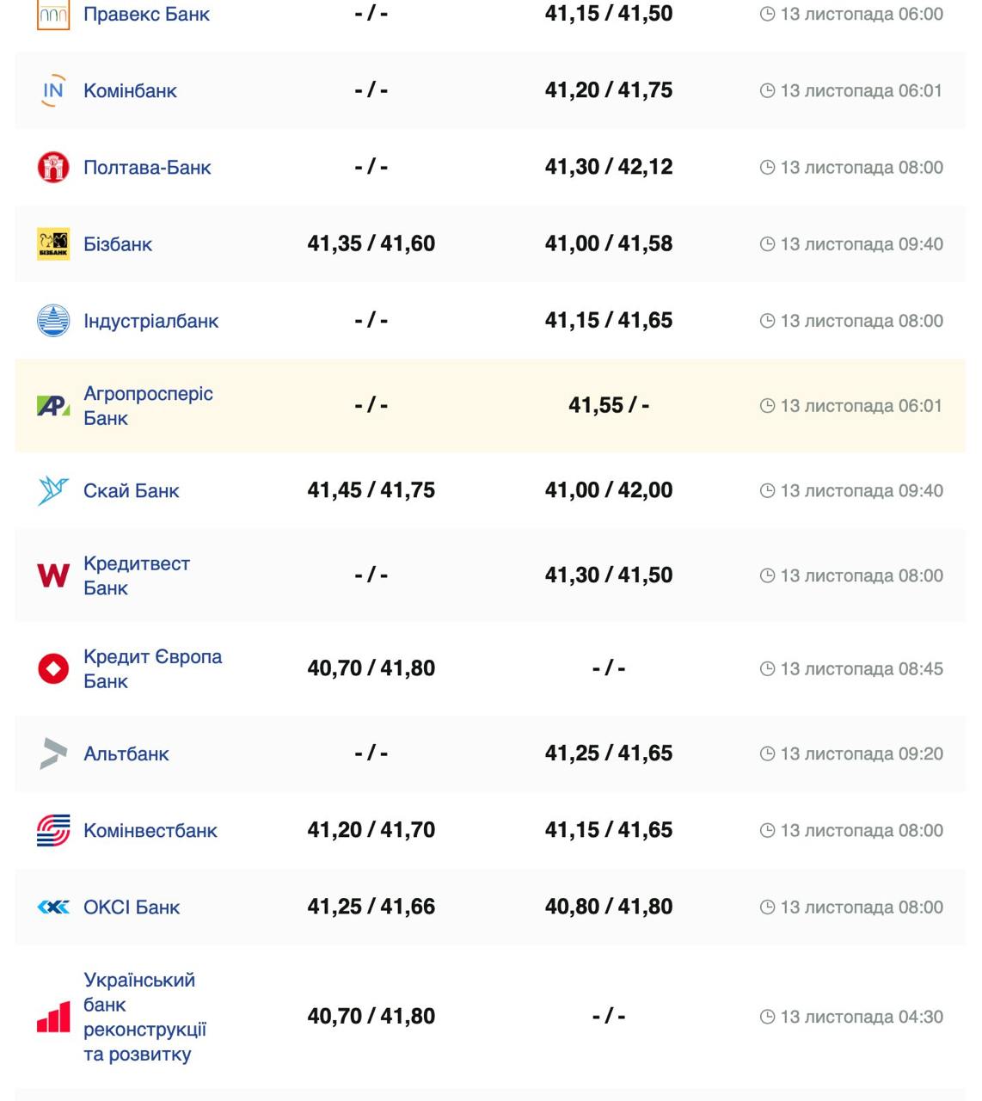Click the ОКСІ Банк logo icon
982x1101 pixels.
[x=53, y=907]
